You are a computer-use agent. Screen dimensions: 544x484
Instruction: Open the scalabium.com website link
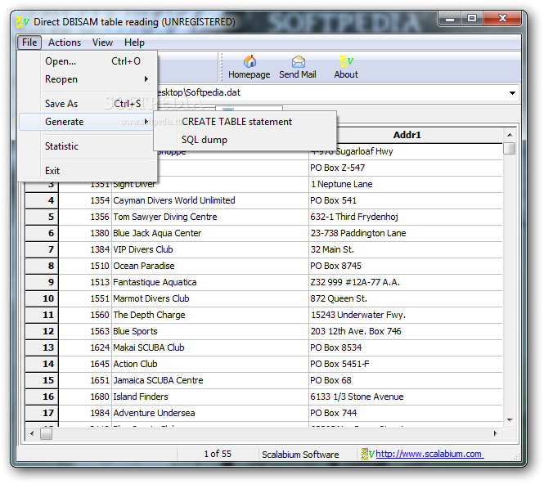click(429, 454)
